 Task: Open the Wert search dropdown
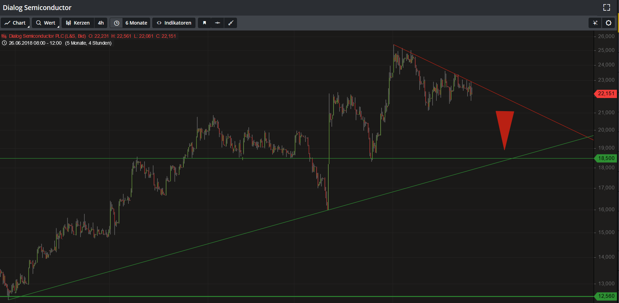46,23
